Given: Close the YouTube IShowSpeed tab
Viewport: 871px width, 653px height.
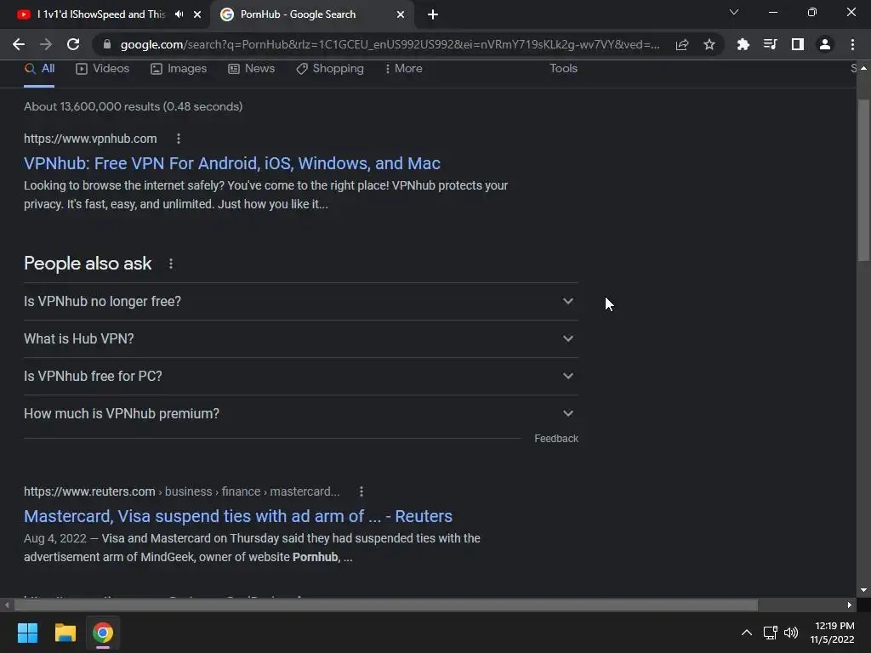Looking at the screenshot, I should point(197,14).
